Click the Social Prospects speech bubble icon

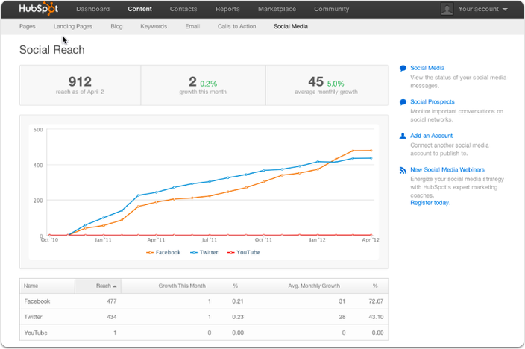tap(403, 102)
